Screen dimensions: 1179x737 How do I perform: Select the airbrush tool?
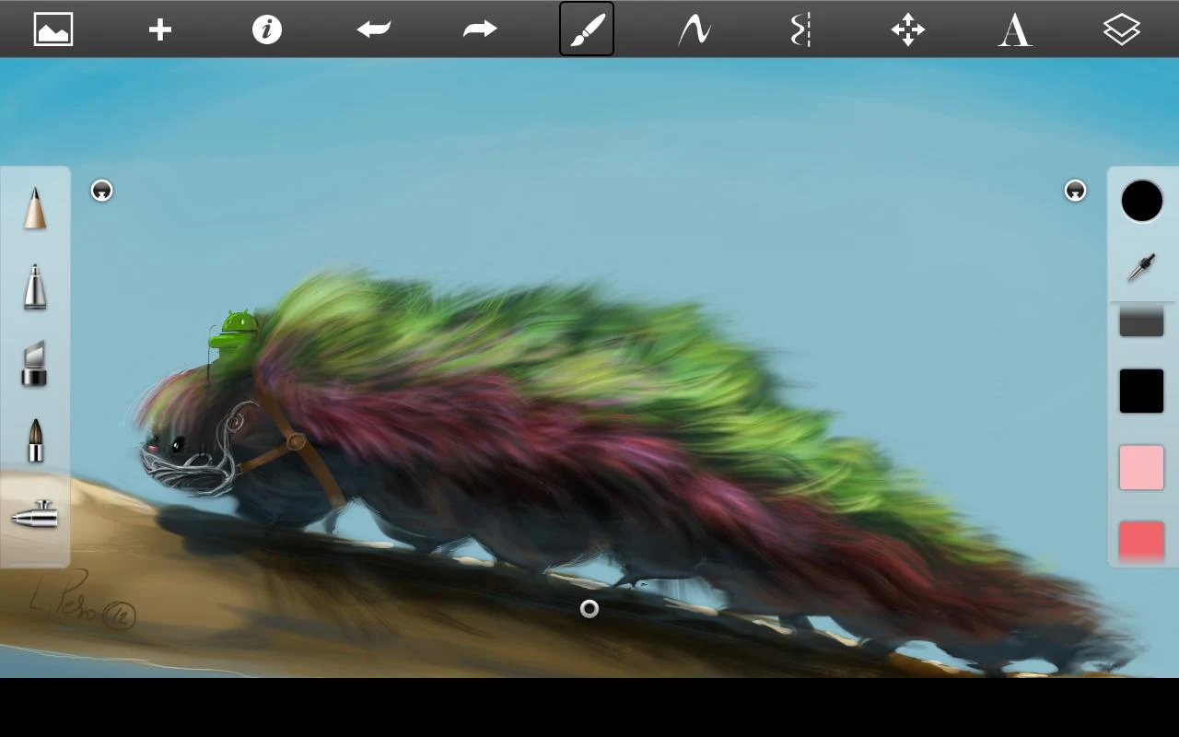35,514
